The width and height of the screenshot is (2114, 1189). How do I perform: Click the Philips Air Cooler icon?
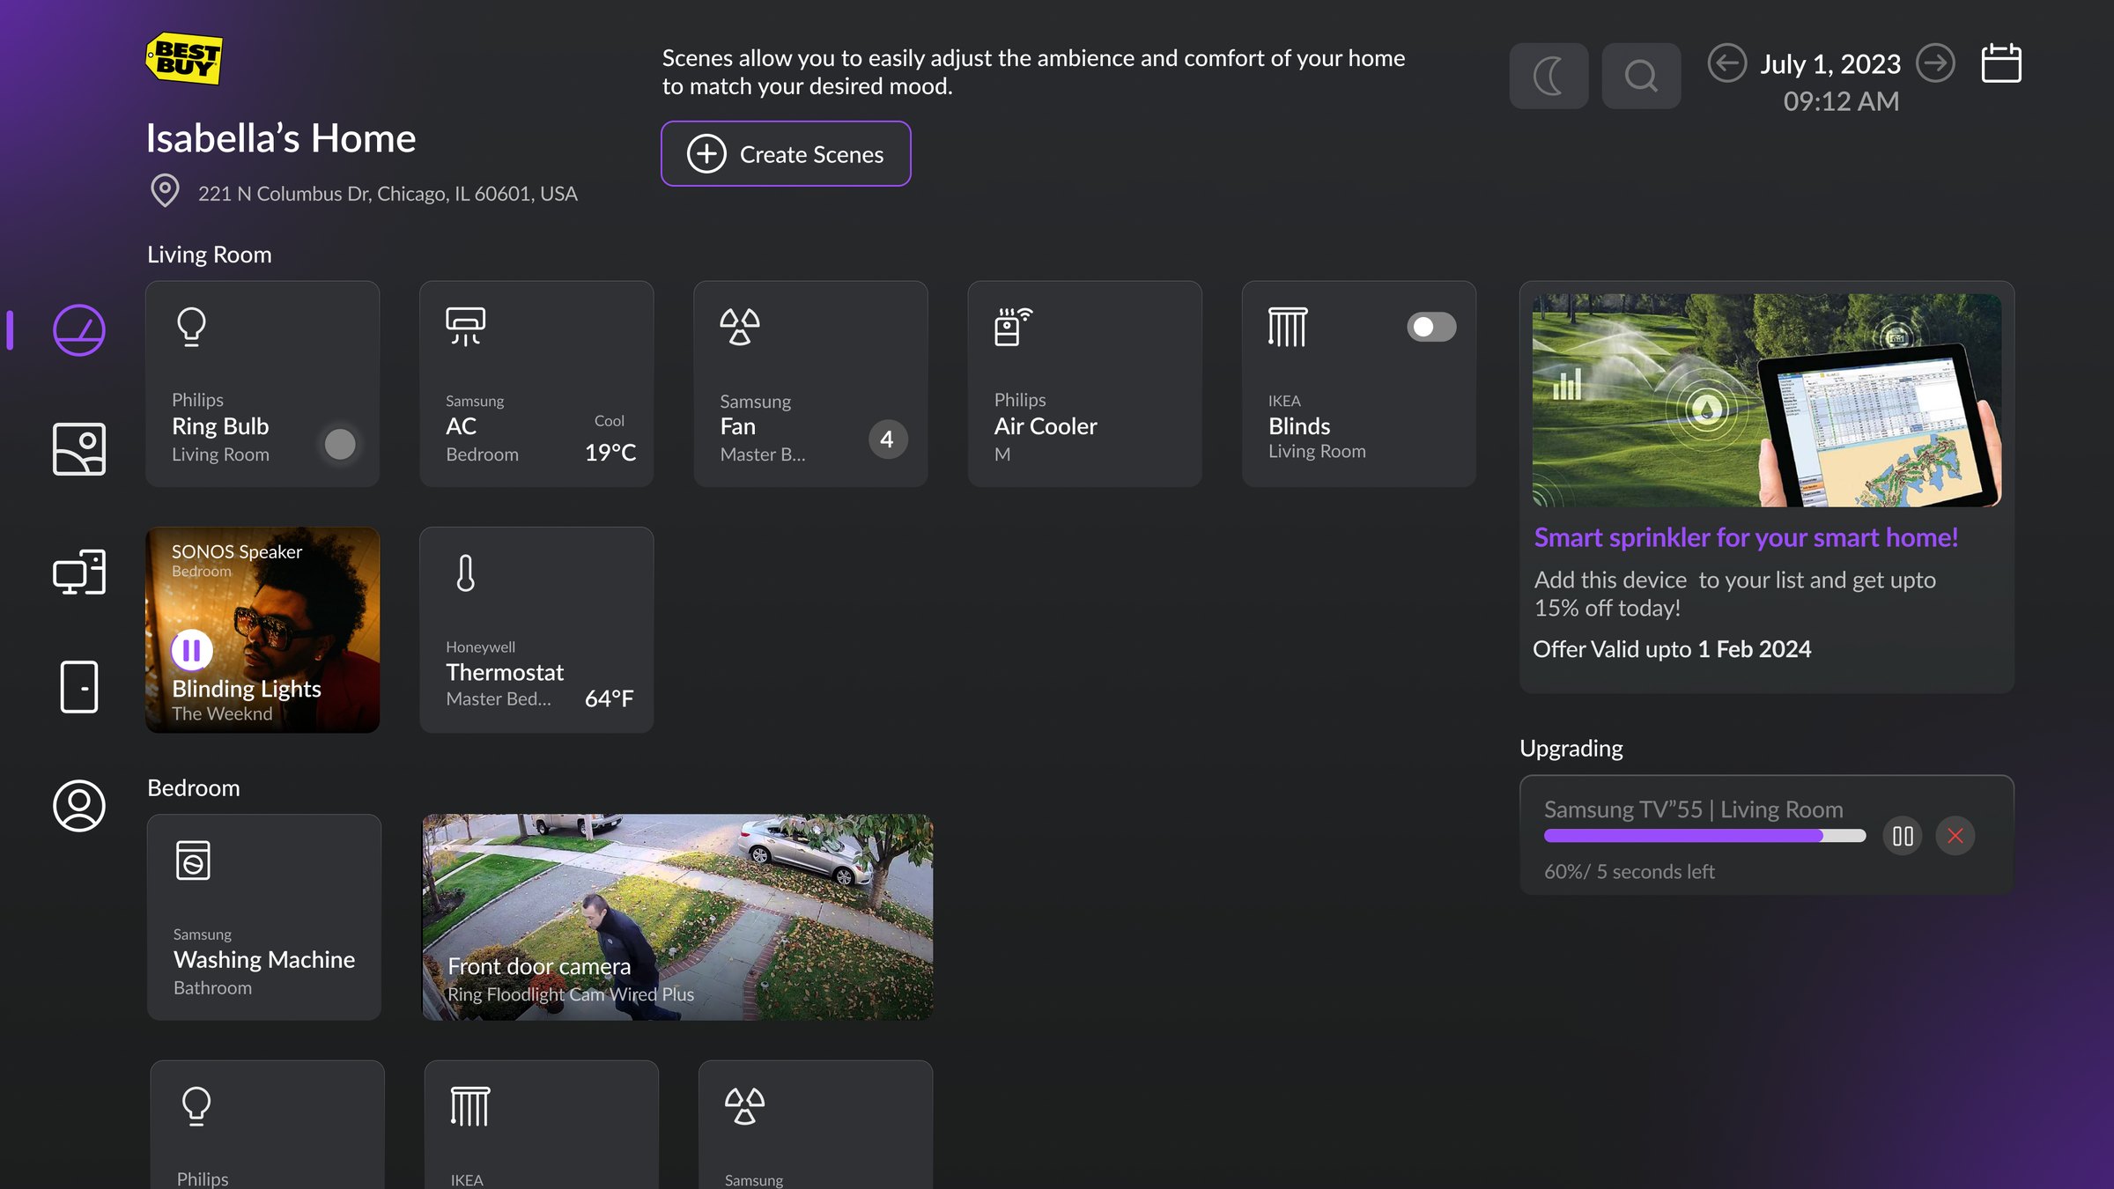[x=1013, y=327]
